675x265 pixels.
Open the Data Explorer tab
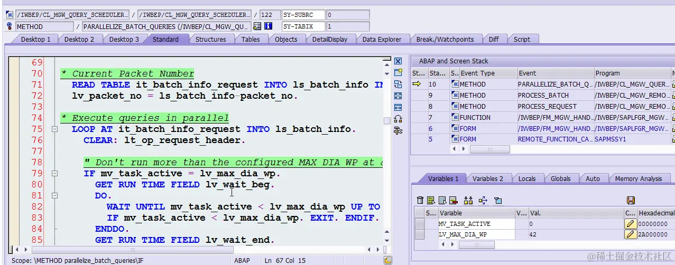pyautogui.click(x=382, y=39)
